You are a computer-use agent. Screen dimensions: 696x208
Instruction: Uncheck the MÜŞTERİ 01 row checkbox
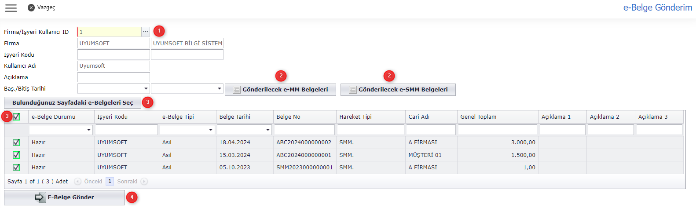point(16,155)
